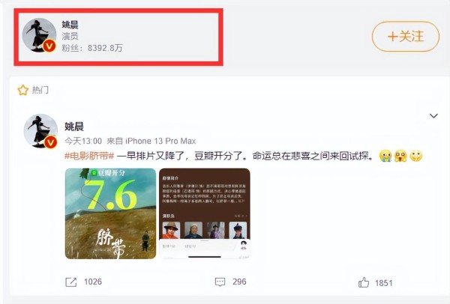
Task: Click the like count 1851
Action: (384, 283)
